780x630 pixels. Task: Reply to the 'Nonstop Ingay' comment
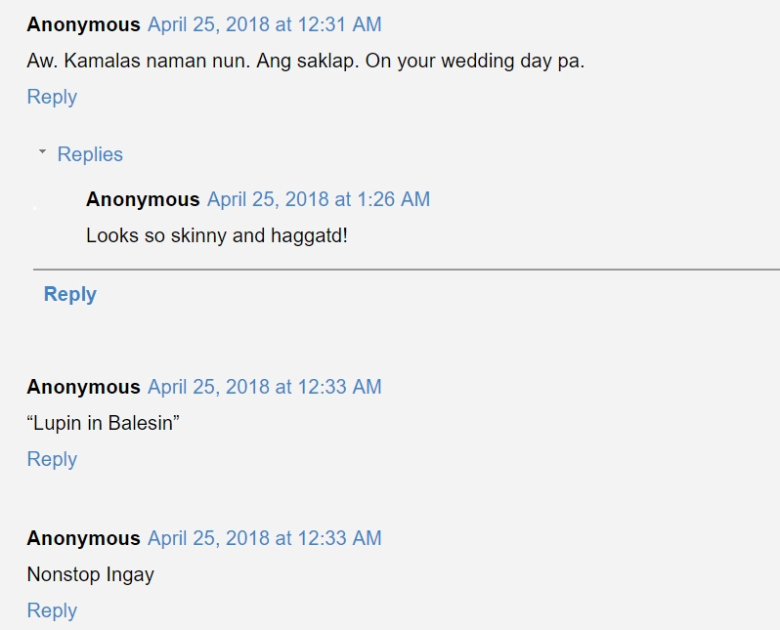[52, 610]
